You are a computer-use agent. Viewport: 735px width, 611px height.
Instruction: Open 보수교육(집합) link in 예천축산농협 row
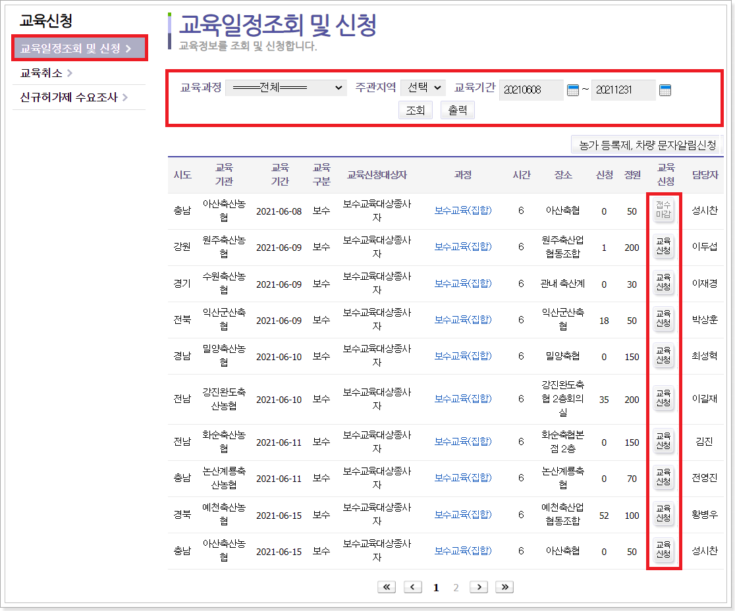tap(463, 514)
